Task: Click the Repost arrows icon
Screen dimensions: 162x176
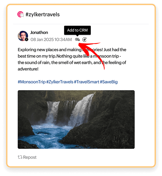Action: pyautogui.click(x=20, y=157)
